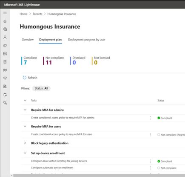The height and width of the screenshot is (177, 185).
Task: Click green Compliant icon for MFA admins
Action: click(159, 118)
